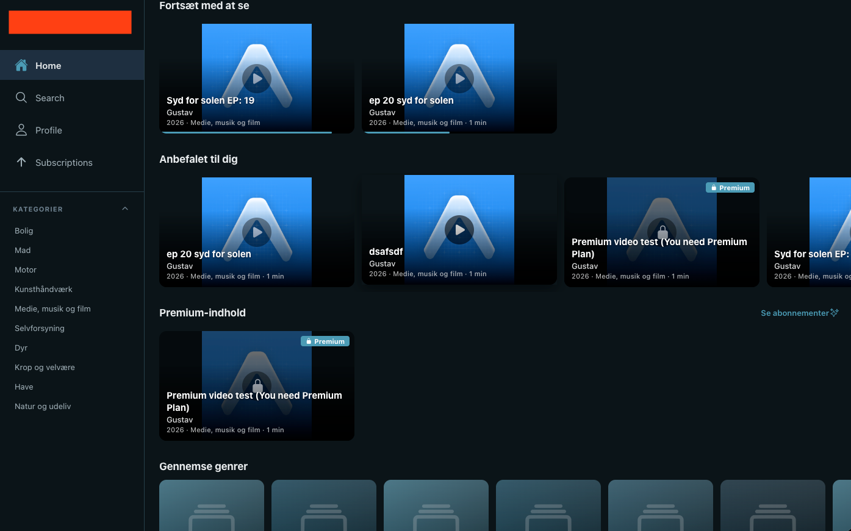Click the Subscriptions up-arrow icon

21,162
